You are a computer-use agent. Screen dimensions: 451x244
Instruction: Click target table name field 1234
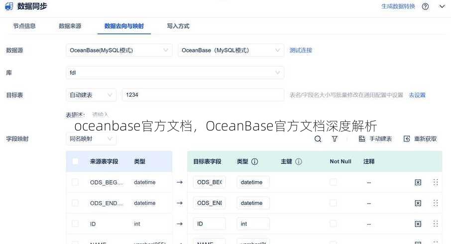(x=203, y=95)
